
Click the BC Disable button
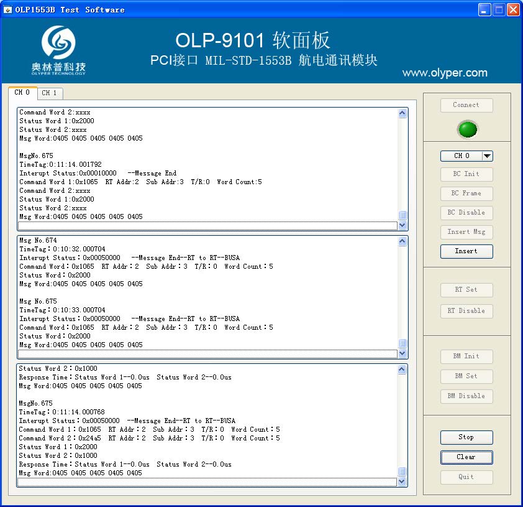[466, 213]
